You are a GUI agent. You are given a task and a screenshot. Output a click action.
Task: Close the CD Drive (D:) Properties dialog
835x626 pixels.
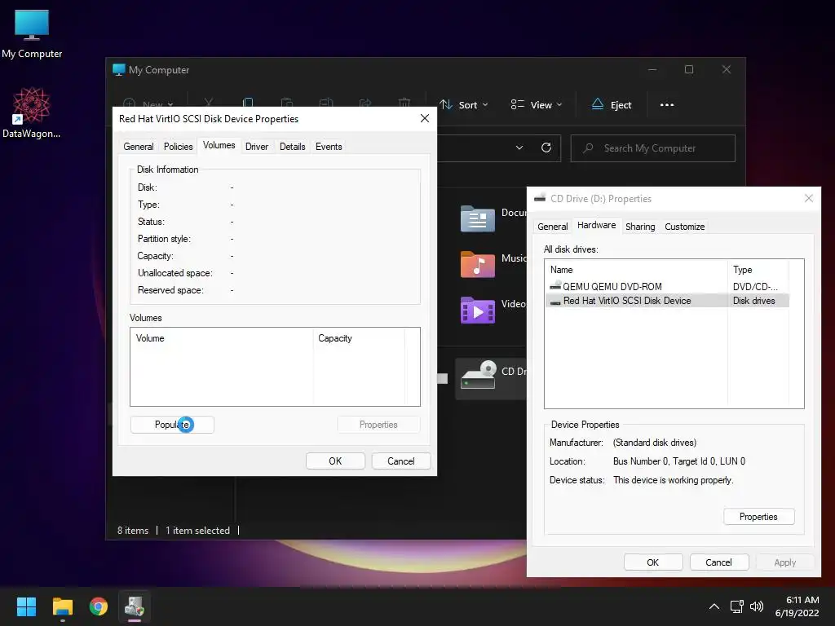click(x=808, y=199)
